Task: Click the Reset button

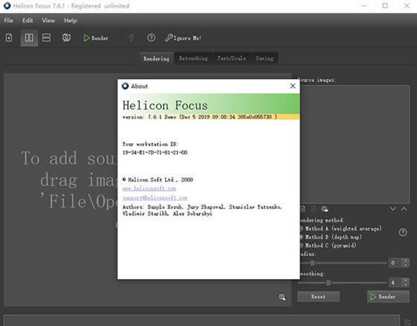Action: pos(319,296)
